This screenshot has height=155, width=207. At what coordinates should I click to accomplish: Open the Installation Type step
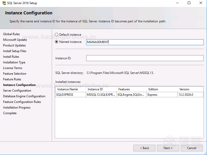tap(14, 62)
